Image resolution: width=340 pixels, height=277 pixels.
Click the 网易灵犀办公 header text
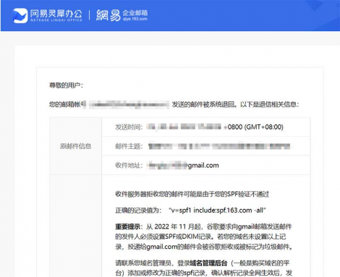[56, 14]
